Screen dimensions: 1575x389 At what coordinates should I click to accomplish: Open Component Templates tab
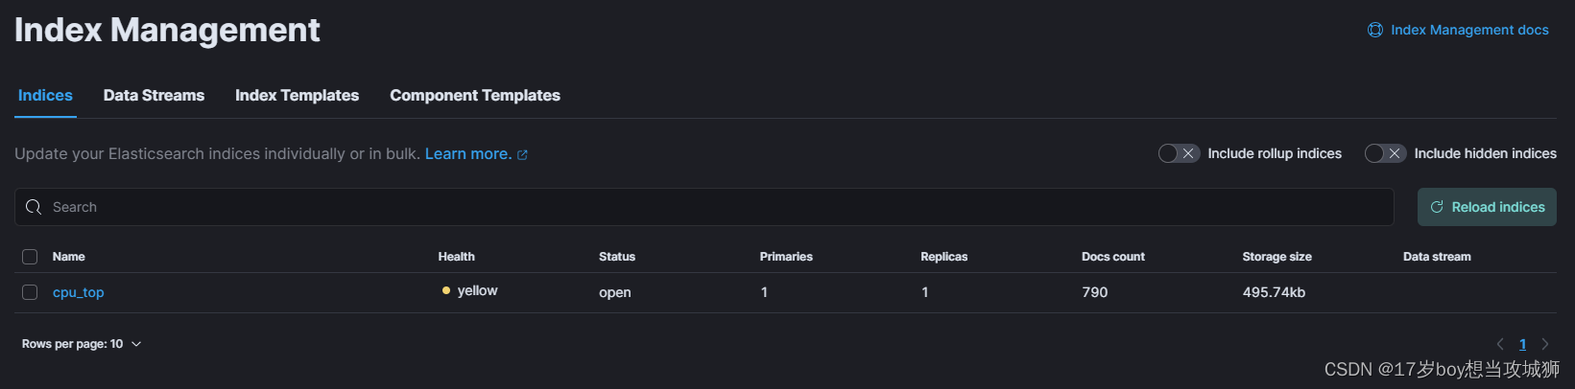coord(475,95)
